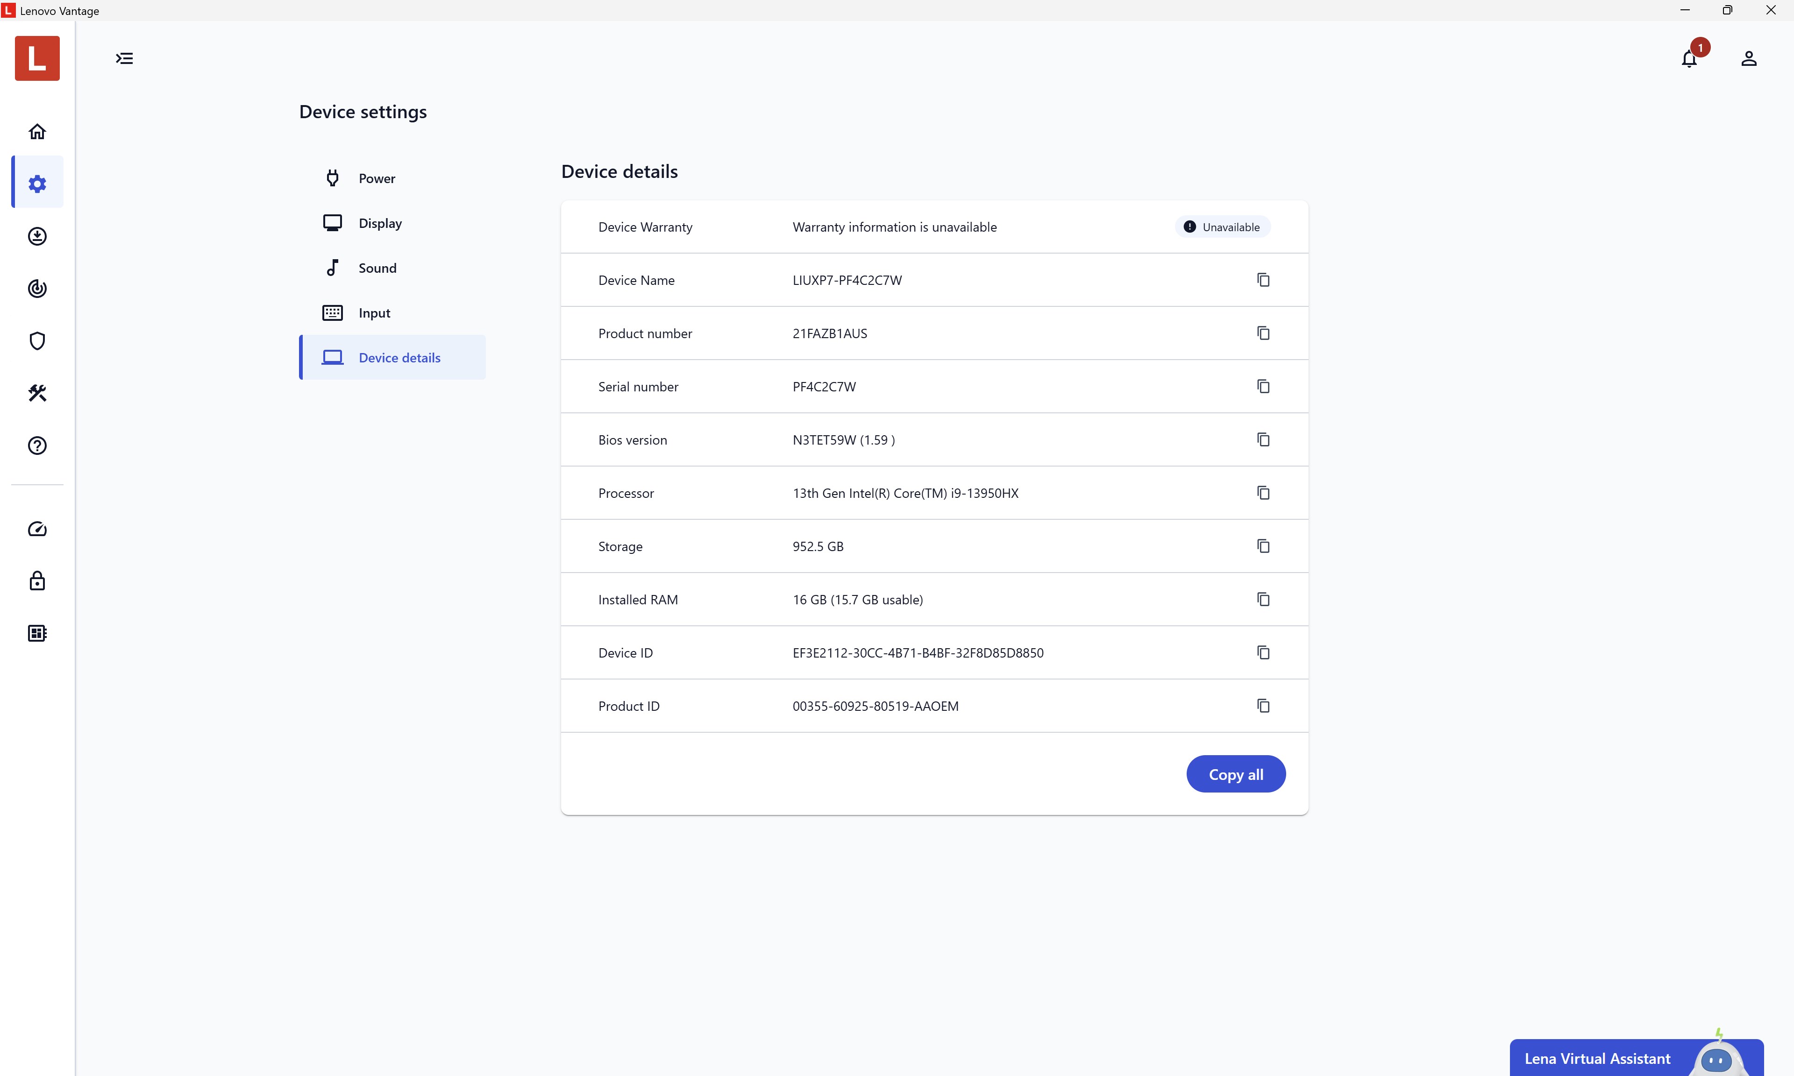Open the user account profile icon
The image size is (1794, 1076).
click(1748, 59)
